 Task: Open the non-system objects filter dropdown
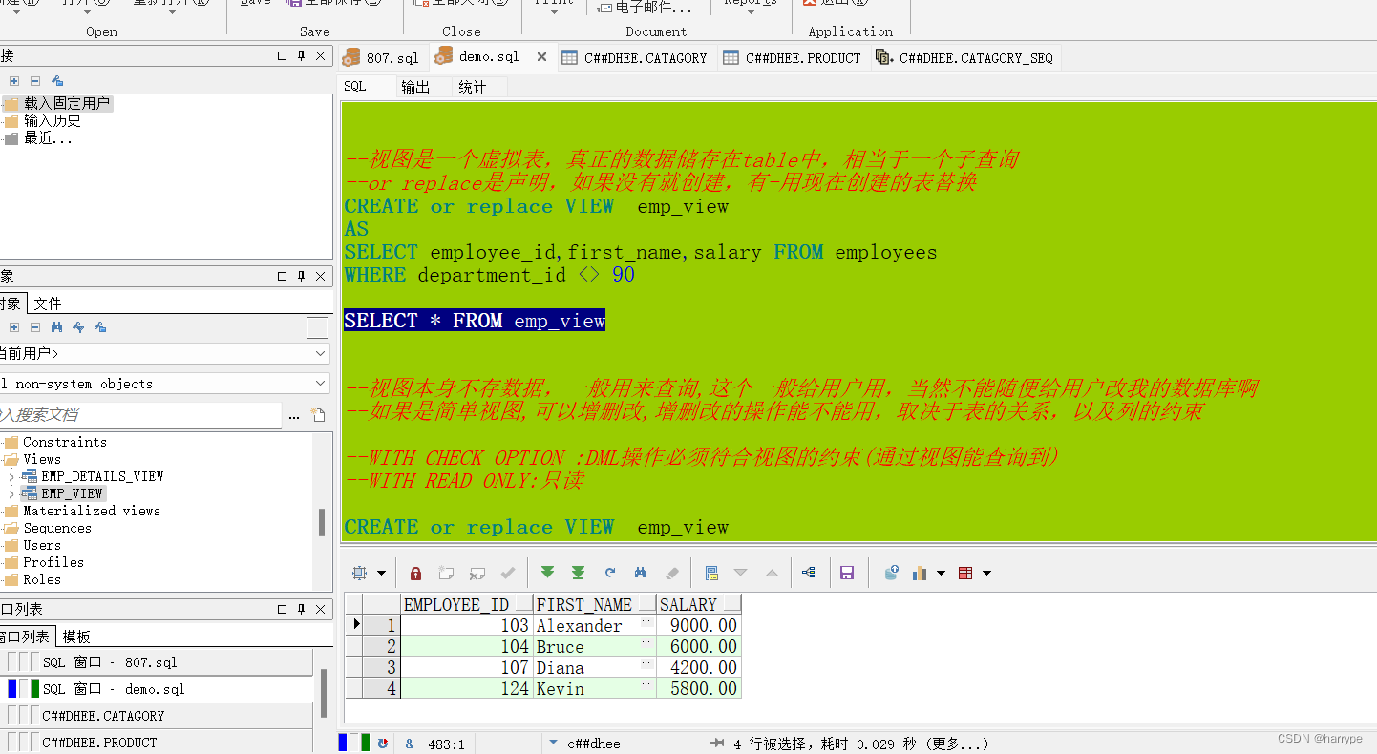[321, 384]
